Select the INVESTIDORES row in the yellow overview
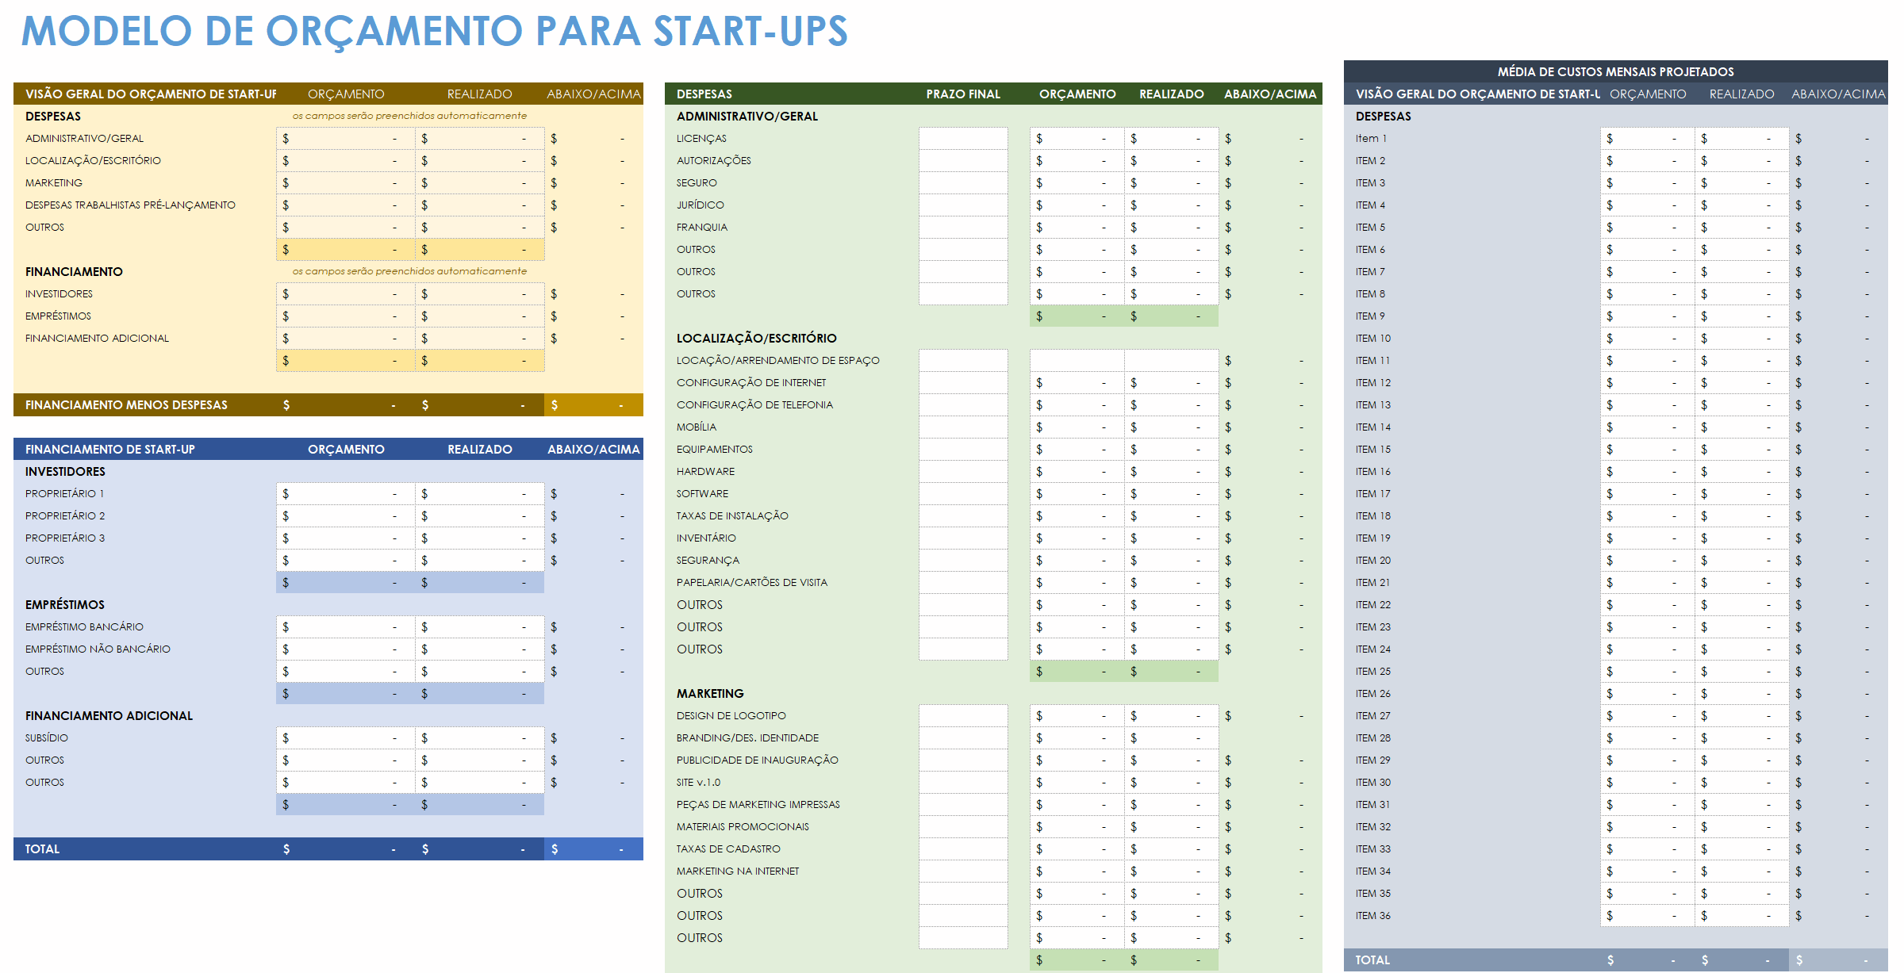The width and height of the screenshot is (1904, 973). click(328, 294)
